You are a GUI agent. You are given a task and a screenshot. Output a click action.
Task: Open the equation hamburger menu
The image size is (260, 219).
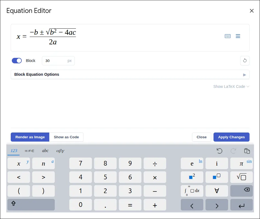[238, 36]
